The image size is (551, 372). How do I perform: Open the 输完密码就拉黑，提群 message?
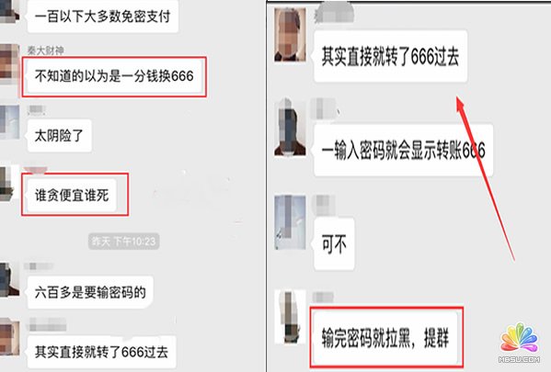point(385,338)
